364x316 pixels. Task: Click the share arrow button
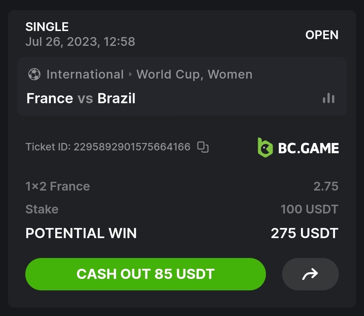tap(310, 274)
